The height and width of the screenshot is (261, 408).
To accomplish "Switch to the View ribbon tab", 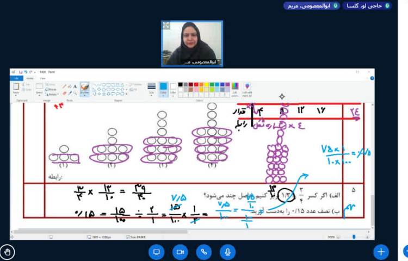I will [42, 78].
